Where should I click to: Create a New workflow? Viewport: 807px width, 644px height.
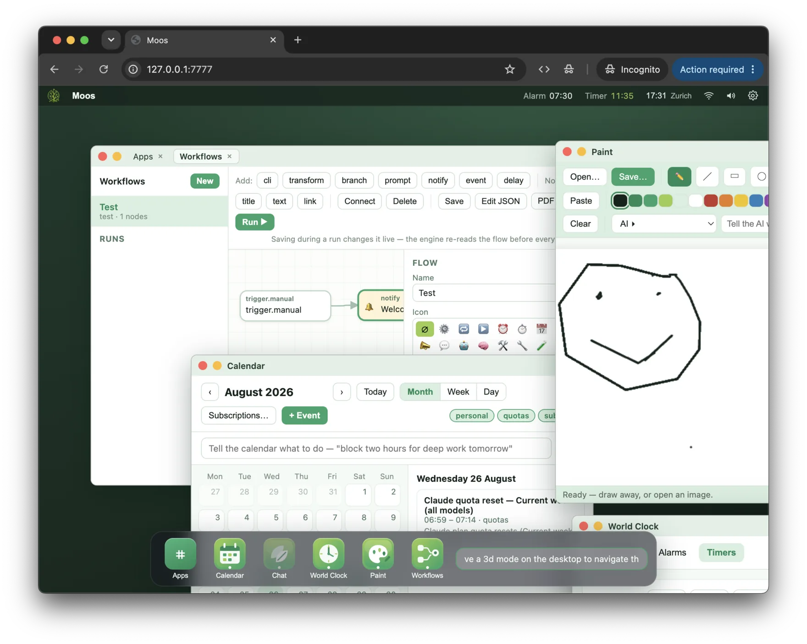click(x=205, y=181)
